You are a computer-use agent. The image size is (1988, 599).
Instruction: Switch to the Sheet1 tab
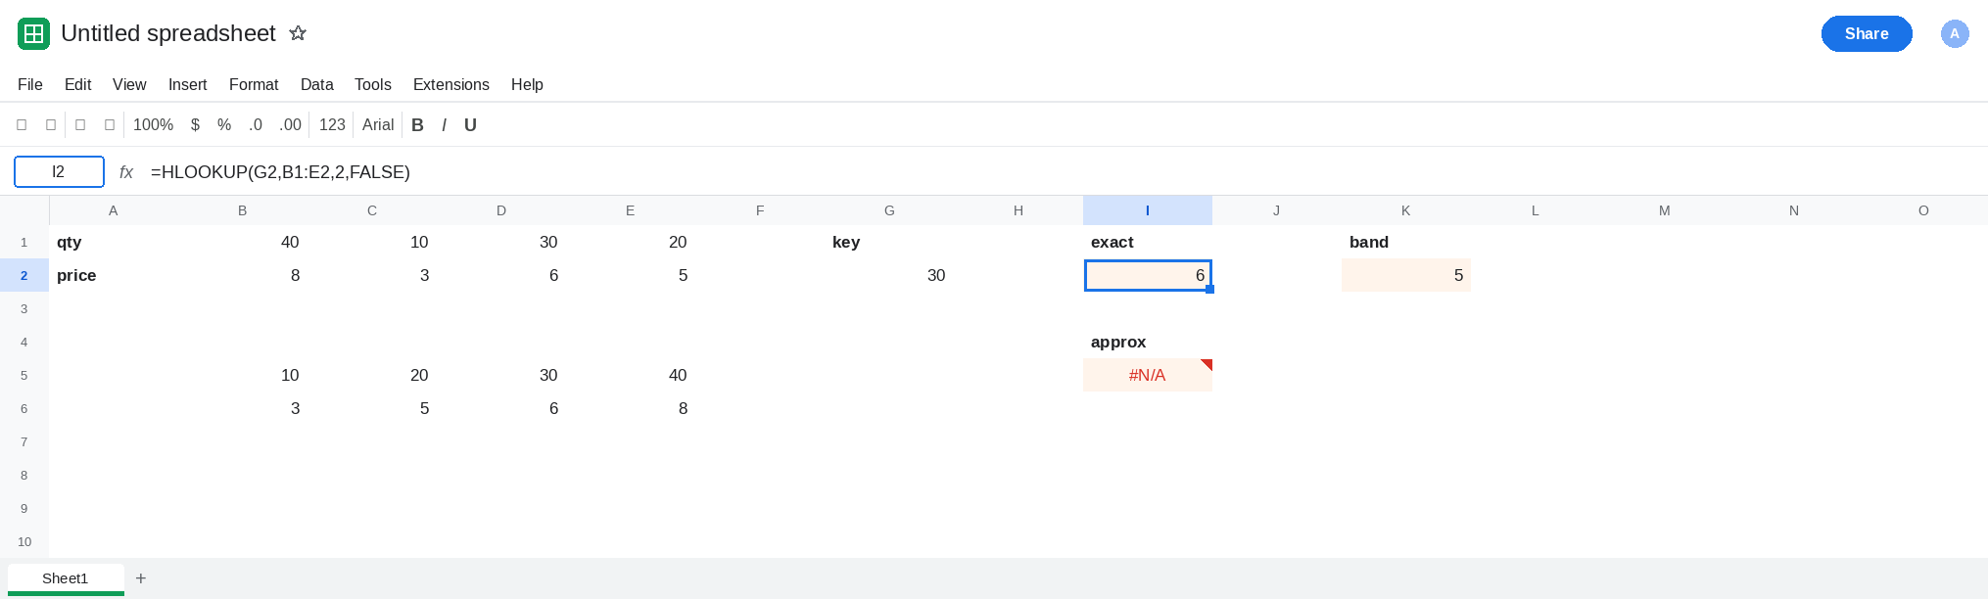(66, 578)
